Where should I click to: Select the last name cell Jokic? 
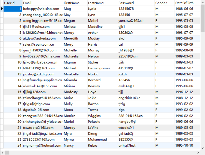[x=102, y=98]
